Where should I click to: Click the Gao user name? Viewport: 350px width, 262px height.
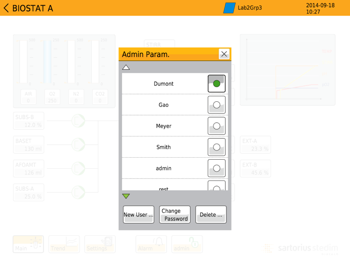click(x=163, y=105)
